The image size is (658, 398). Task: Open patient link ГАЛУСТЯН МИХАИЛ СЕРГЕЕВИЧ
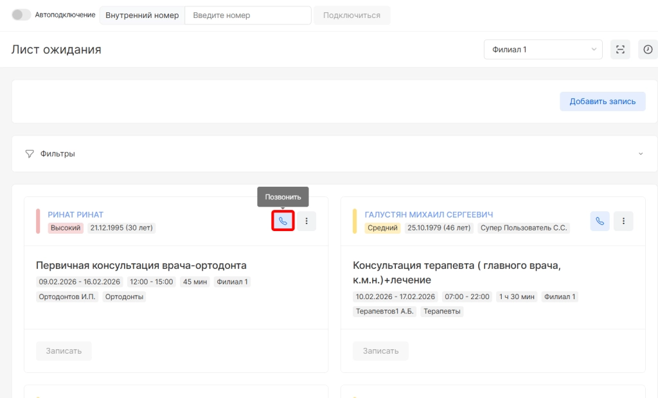429,214
